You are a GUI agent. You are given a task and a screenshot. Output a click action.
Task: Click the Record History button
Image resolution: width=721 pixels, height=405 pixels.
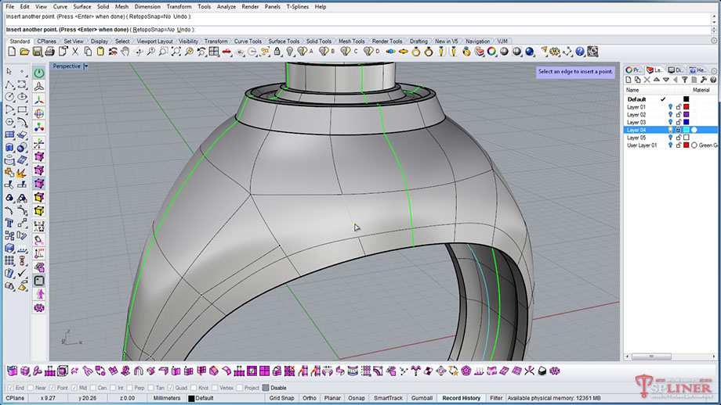tap(461, 398)
